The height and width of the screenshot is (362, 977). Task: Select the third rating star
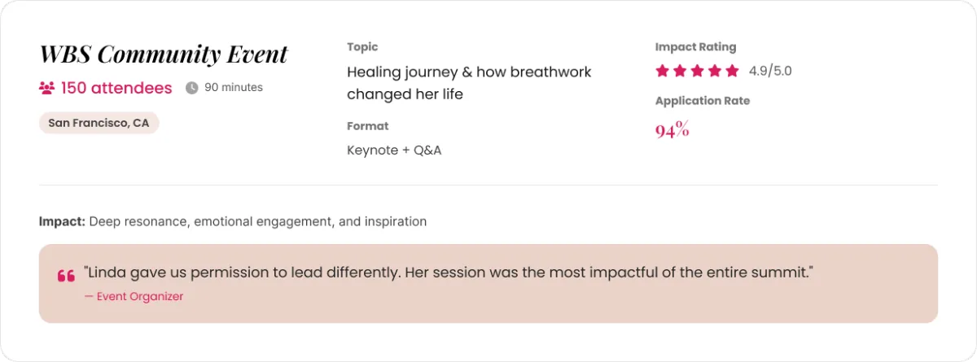698,71
